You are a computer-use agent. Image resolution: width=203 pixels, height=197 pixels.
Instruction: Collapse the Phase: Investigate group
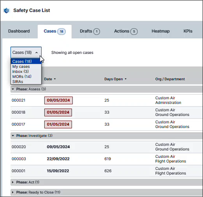(13, 136)
